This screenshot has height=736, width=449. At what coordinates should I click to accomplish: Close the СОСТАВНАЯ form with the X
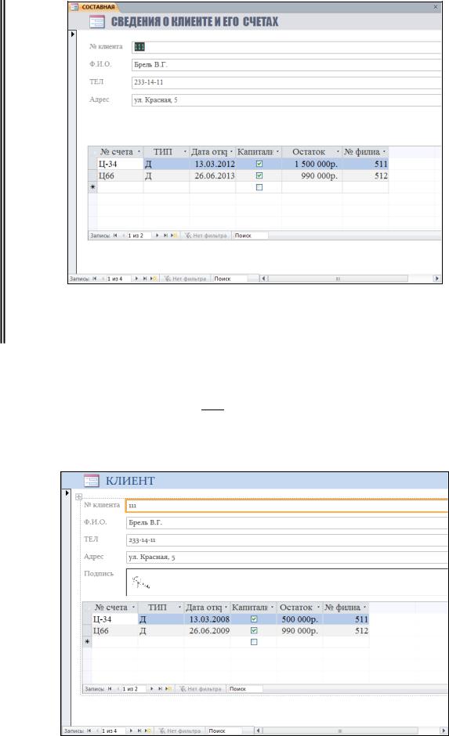[x=436, y=7]
